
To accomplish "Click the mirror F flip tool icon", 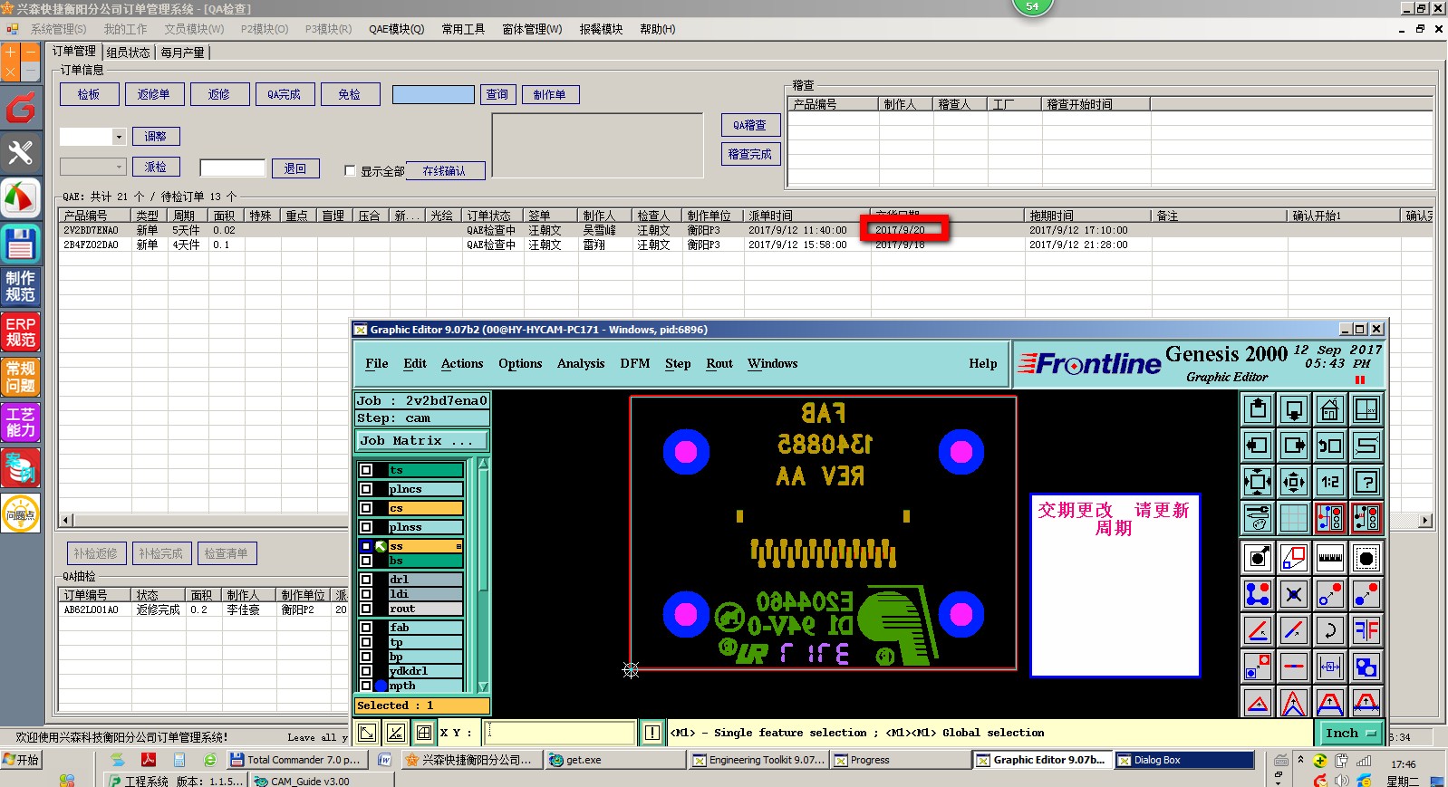I will tap(1366, 629).
